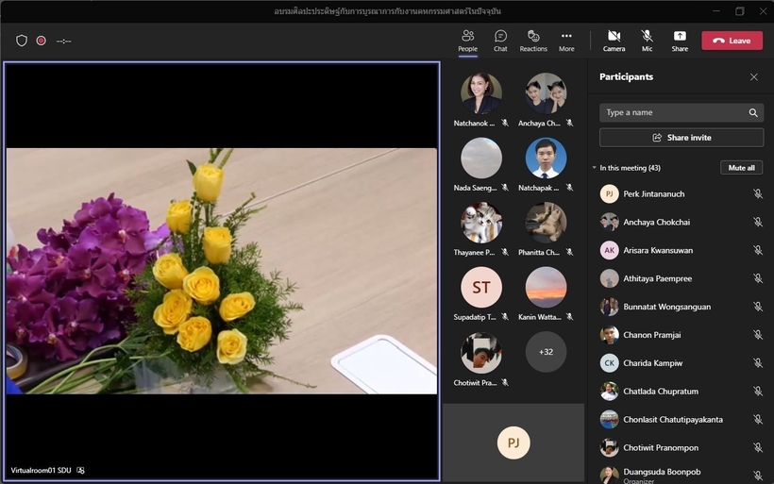Restore the Teams window size

tap(739, 11)
